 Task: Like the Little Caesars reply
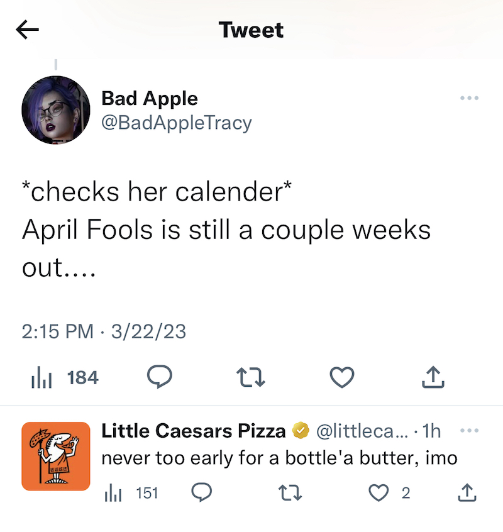(x=379, y=494)
